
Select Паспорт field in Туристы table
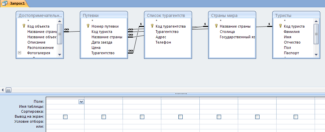(x=291, y=53)
